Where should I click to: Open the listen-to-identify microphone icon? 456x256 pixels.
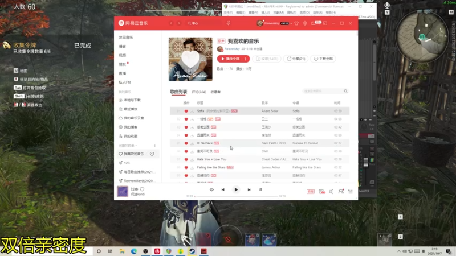[229, 23]
